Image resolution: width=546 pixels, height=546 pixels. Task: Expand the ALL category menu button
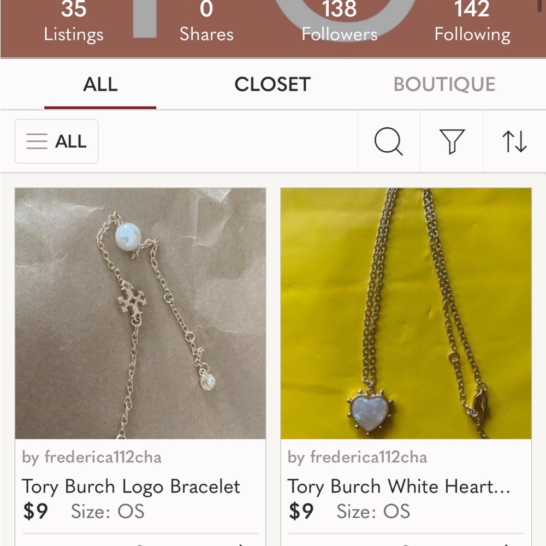[57, 141]
